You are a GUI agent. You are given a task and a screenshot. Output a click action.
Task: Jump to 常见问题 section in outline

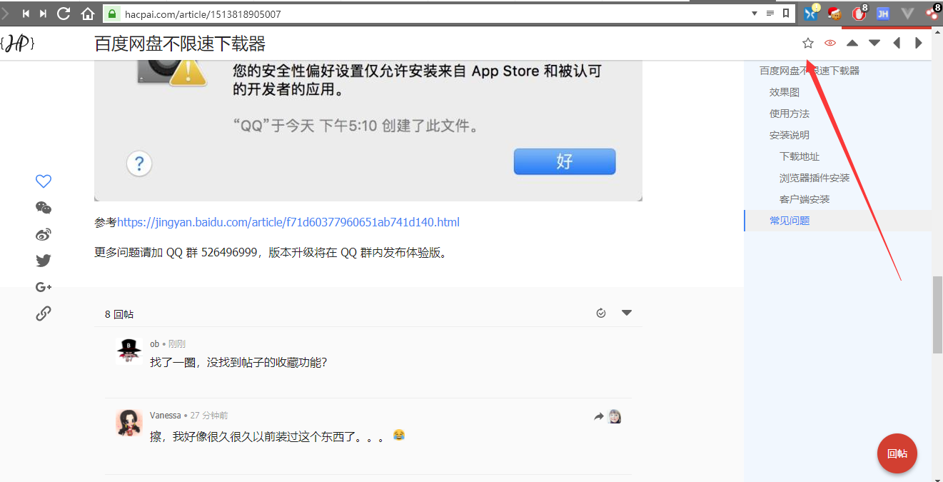pyautogui.click(x=790, y=221)
